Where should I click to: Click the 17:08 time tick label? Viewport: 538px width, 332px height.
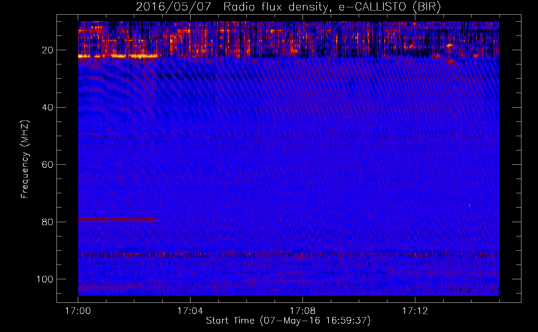click(303, 311)
